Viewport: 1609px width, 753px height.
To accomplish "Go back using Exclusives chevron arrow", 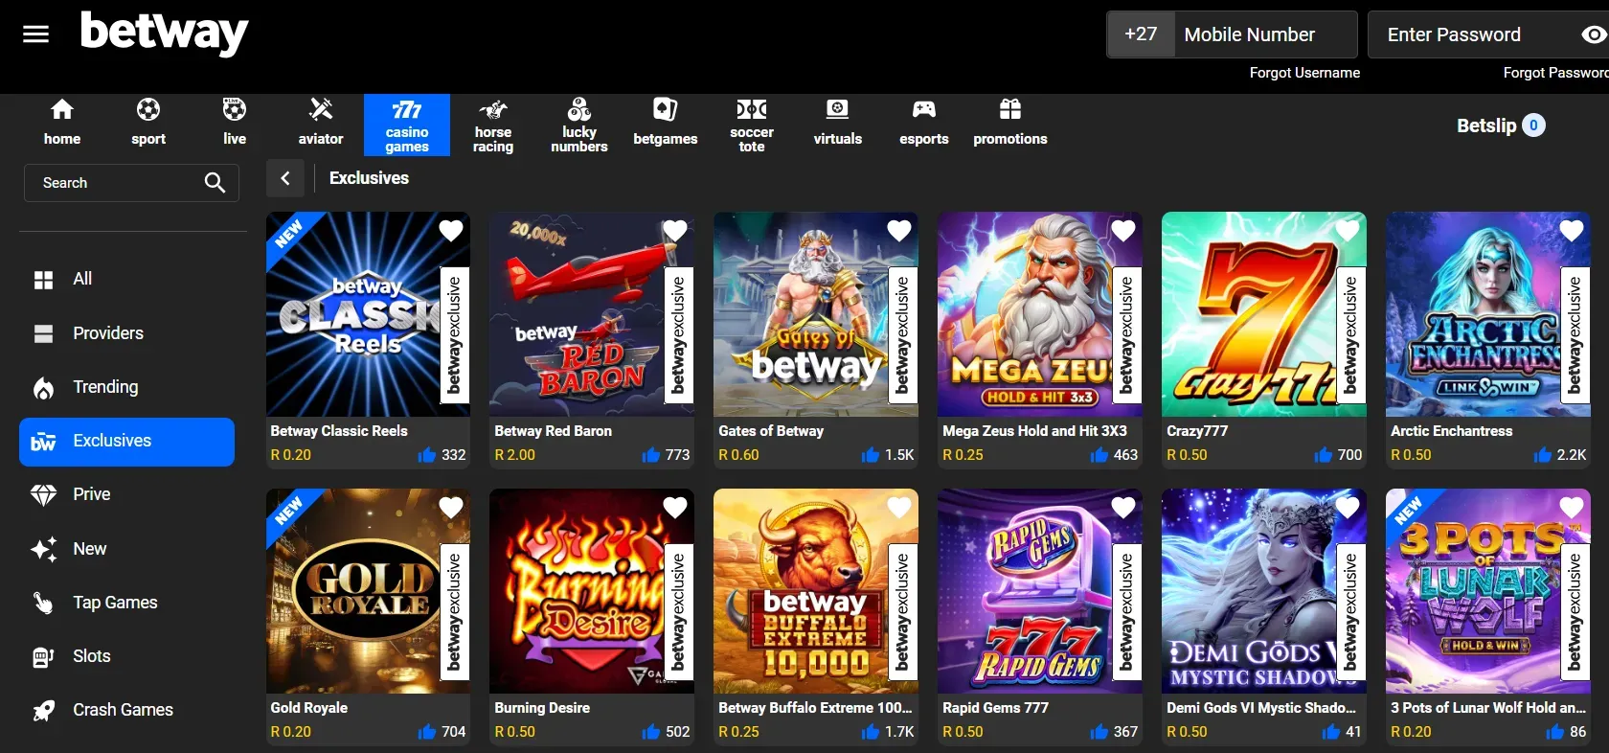I will pos(284,178).
